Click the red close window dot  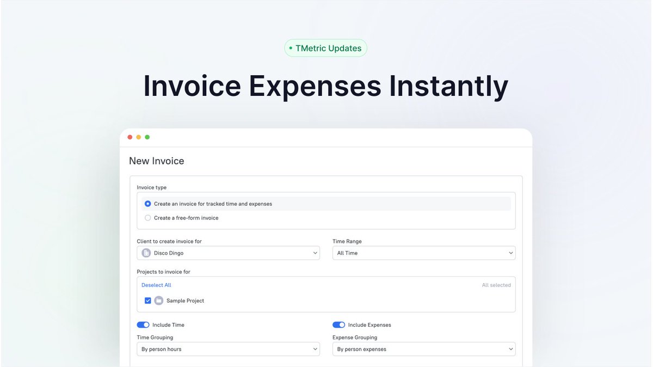pyautogui.click(x=130, y=137)
